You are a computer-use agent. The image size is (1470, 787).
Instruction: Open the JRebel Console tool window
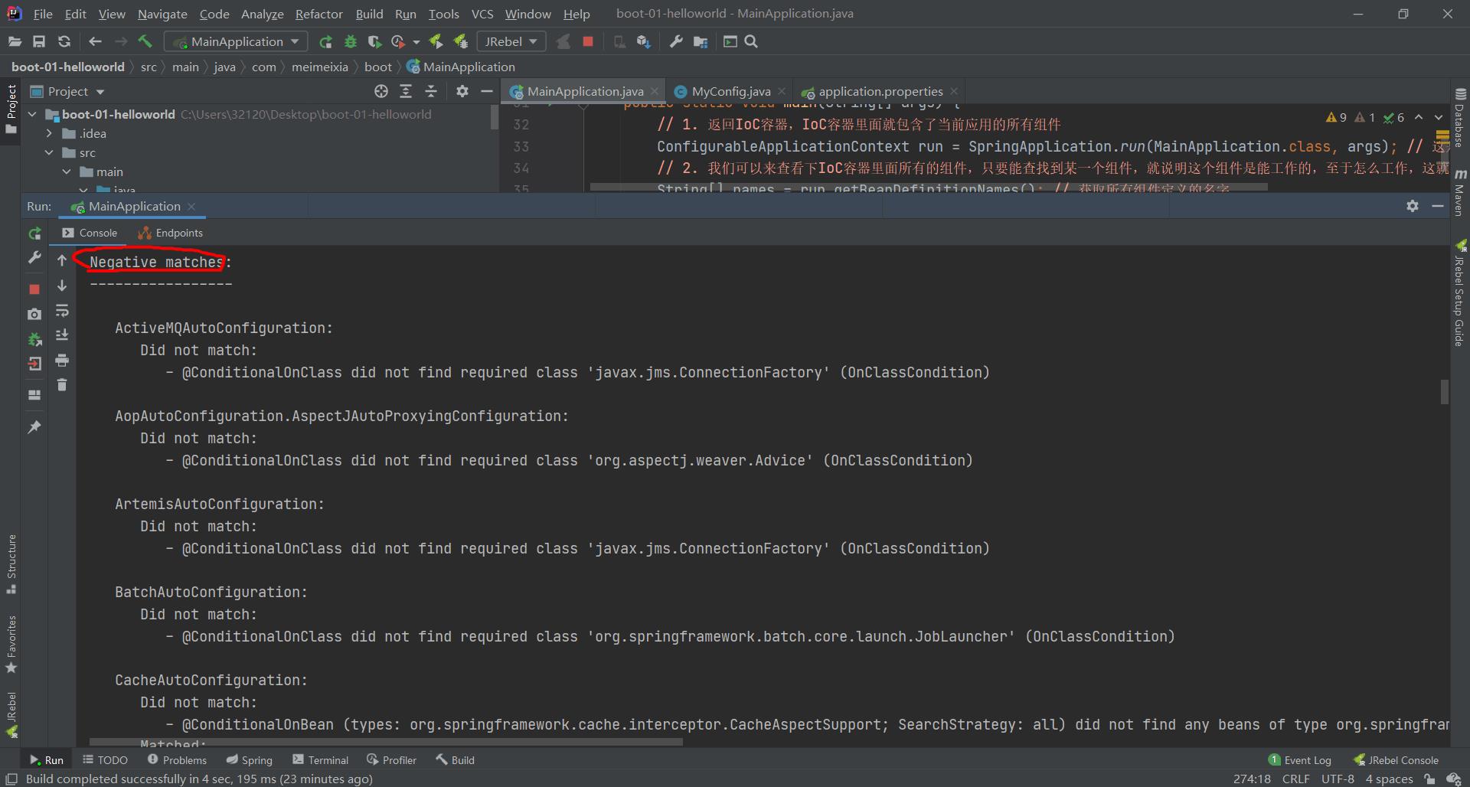tap(1396, 760)
